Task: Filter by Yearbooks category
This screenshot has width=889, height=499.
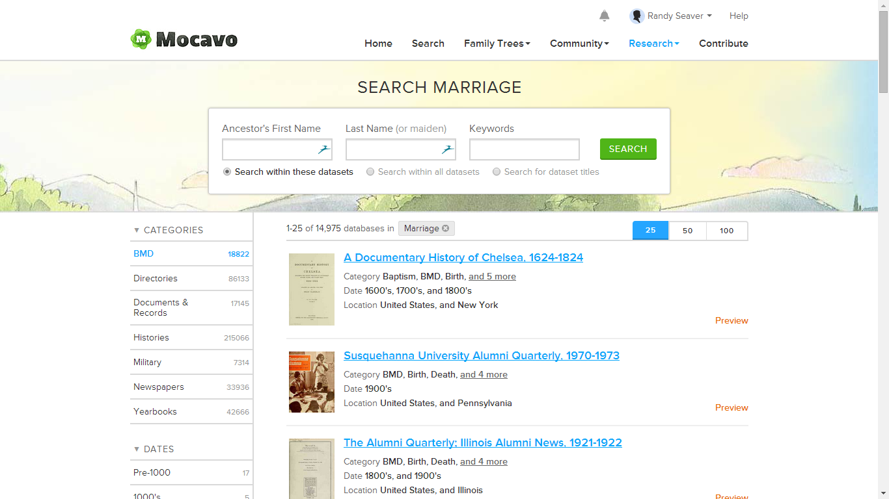Action: click(x=191, y=411)
